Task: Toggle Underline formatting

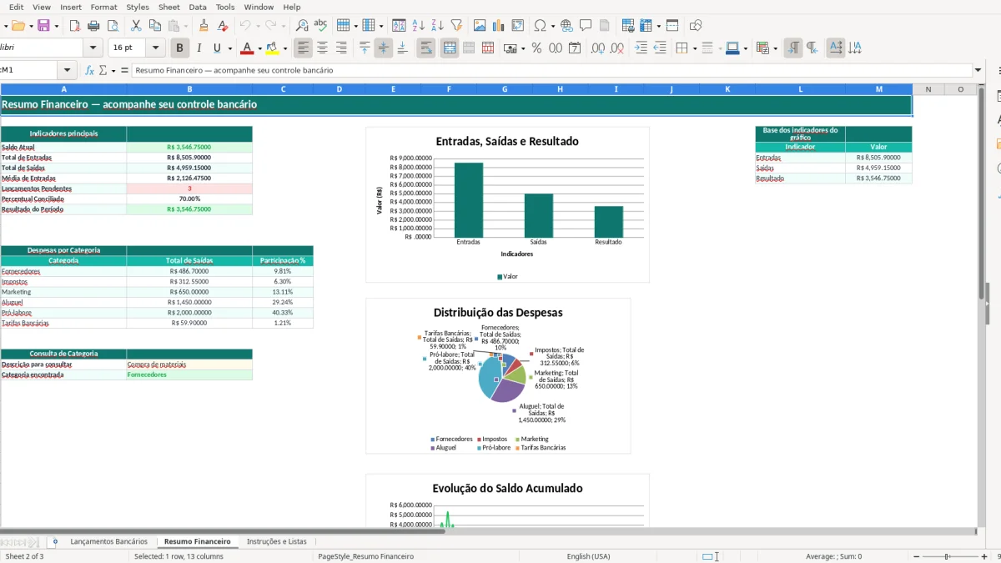Action: point(217,48)
